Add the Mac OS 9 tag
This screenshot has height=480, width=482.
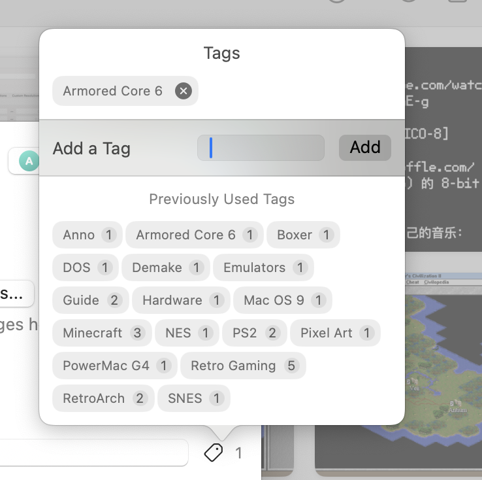click(282, 300)
